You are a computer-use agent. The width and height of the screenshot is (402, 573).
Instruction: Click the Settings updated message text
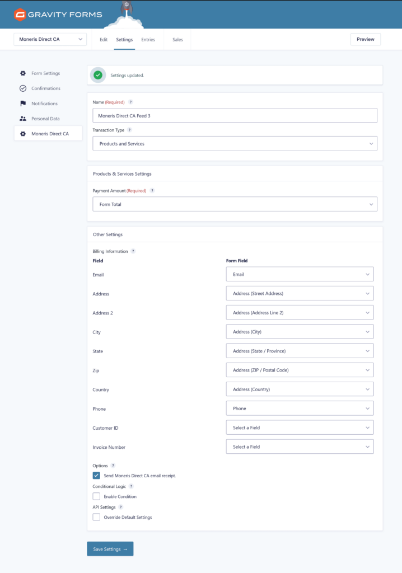(127, 76)
